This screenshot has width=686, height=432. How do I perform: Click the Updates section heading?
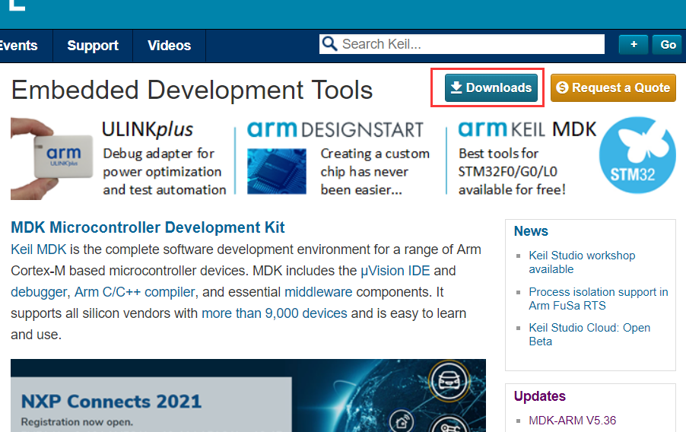[x=539, y=396]
